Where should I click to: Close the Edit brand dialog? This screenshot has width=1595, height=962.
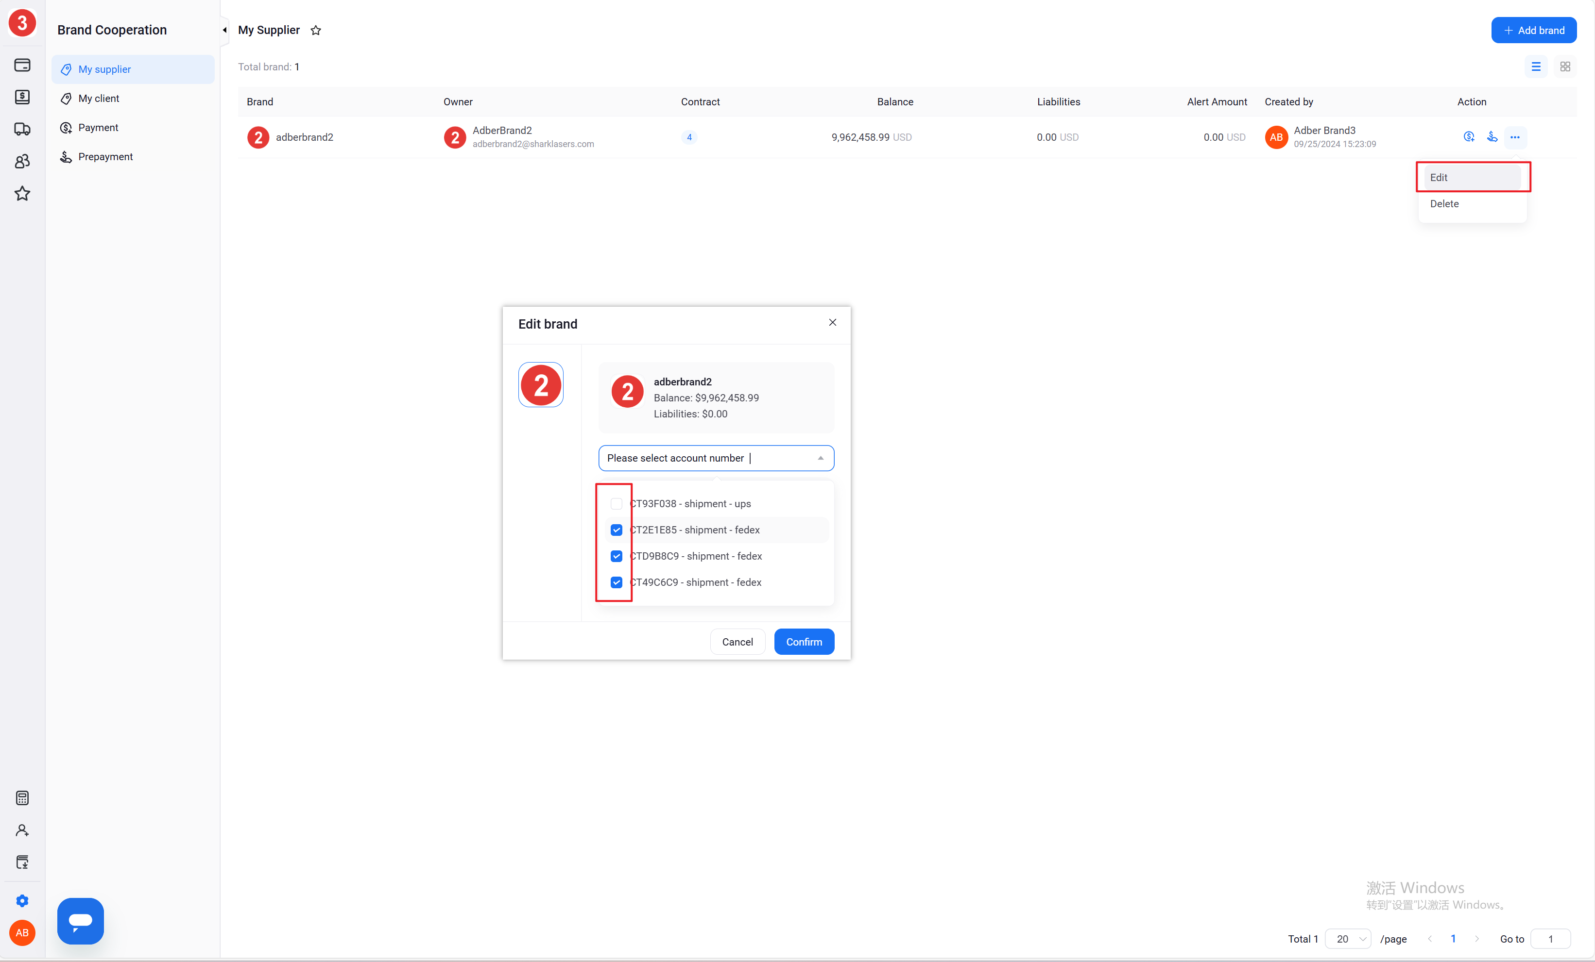tap(832, 322)
